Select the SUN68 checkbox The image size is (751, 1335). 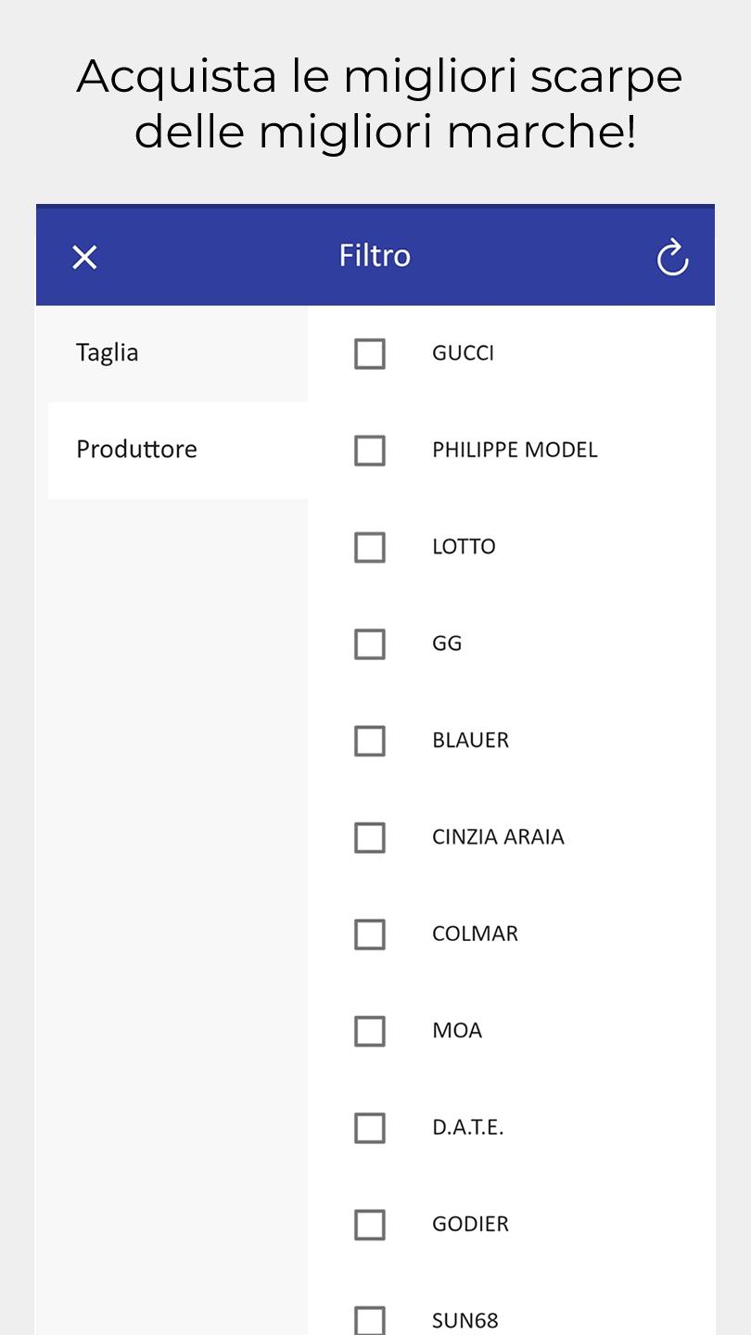coord(370,1320)
